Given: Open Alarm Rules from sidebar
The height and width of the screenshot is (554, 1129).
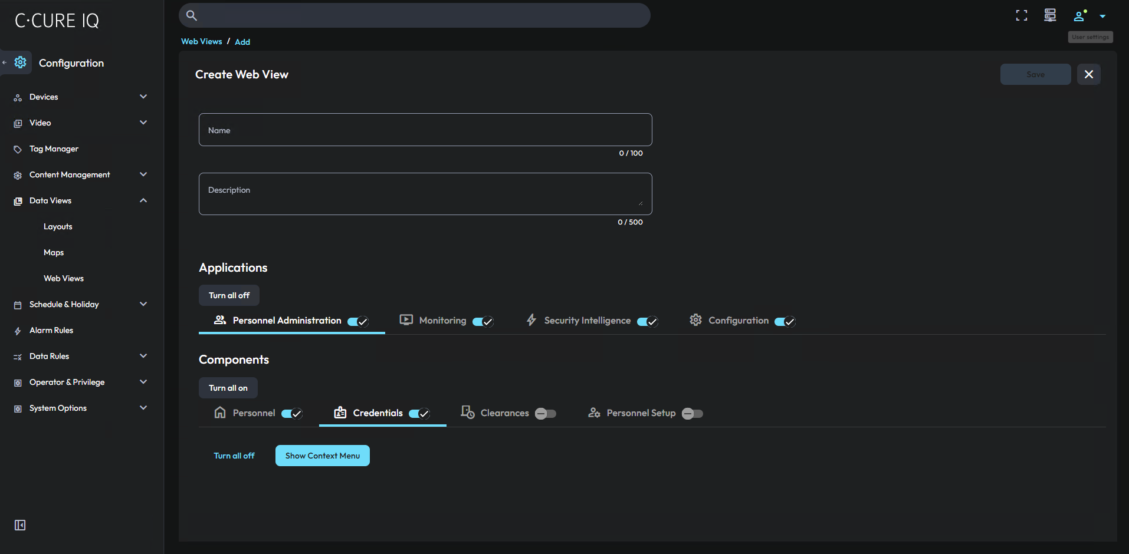Looking at the screenshot, I should [51, 331].
